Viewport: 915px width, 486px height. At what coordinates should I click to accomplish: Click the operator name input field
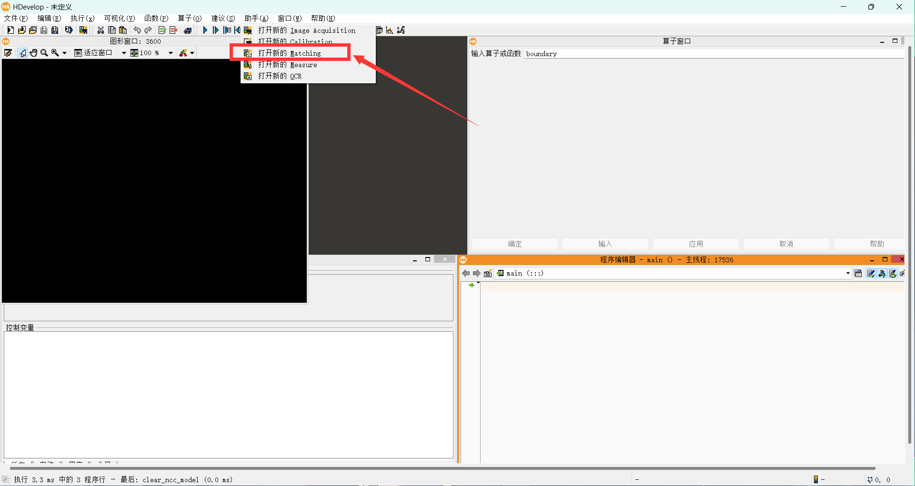714,54
